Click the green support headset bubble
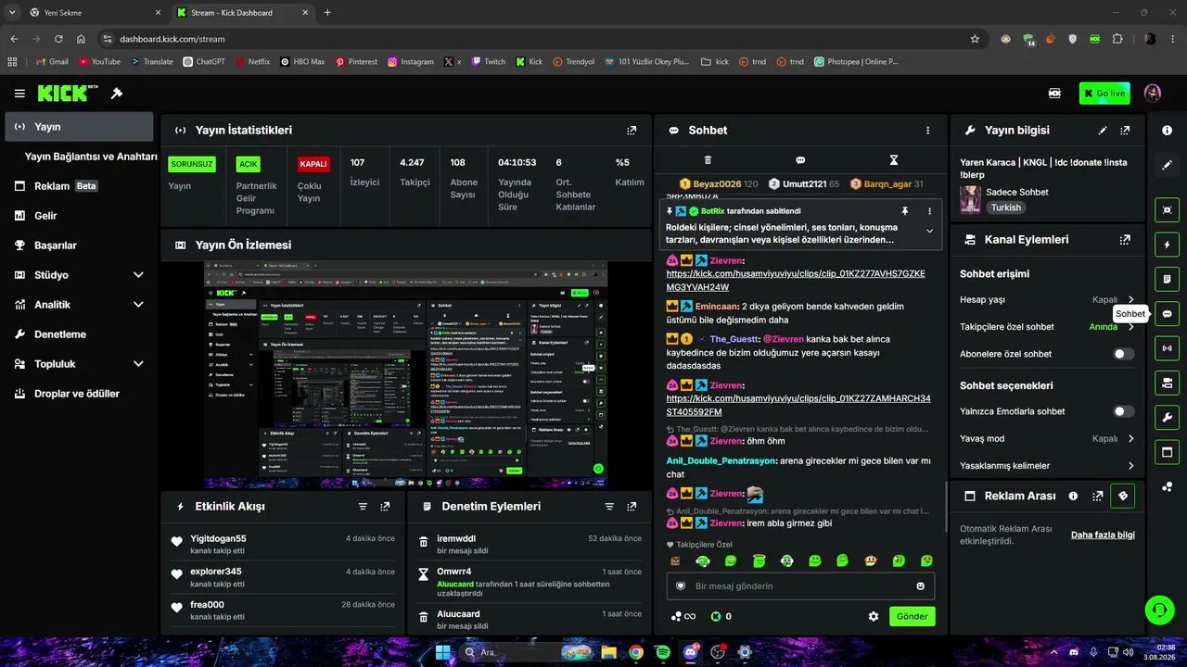 pos(1160,610)
